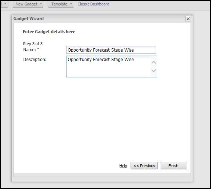Close the Gadget Wizard dialog
Viewport: 212px width, 189px height.
click(188, 19)
